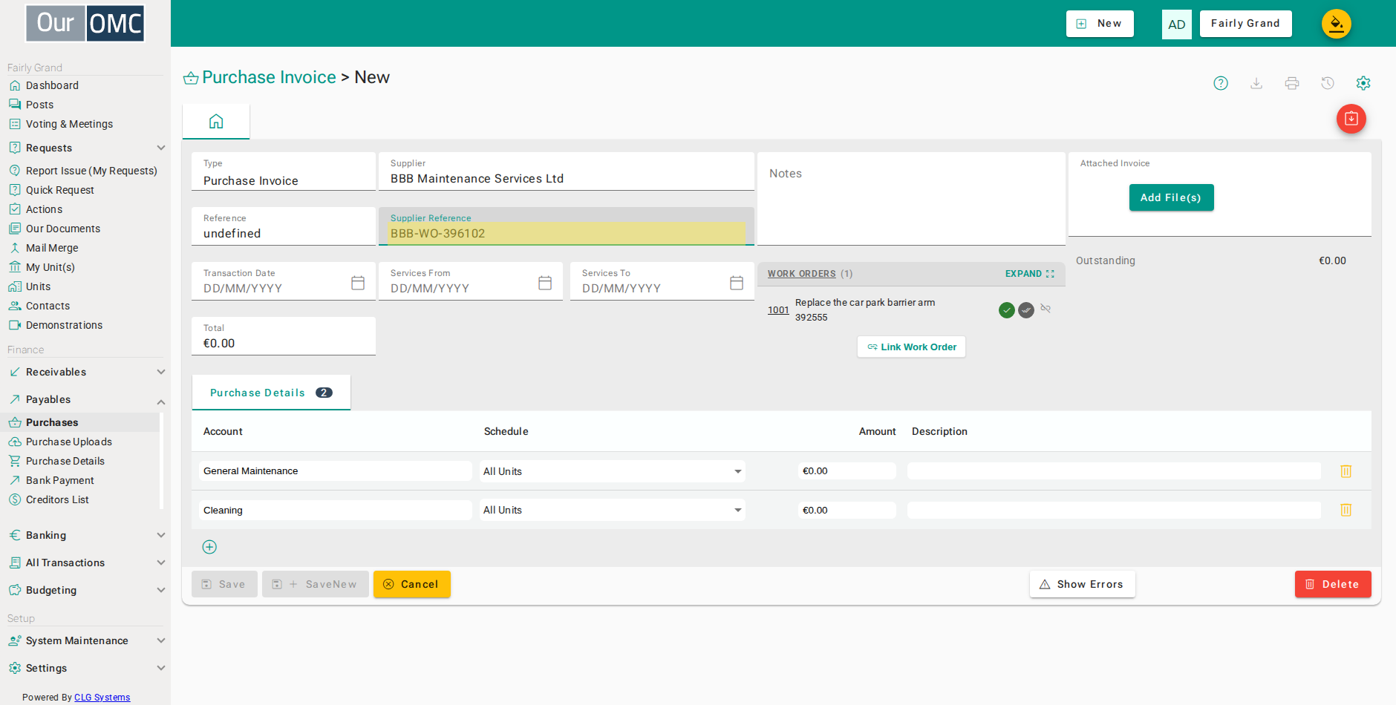Screen dimensions: 1396x705
Task: Expand the Receivables section
Action: click(85, 372)
